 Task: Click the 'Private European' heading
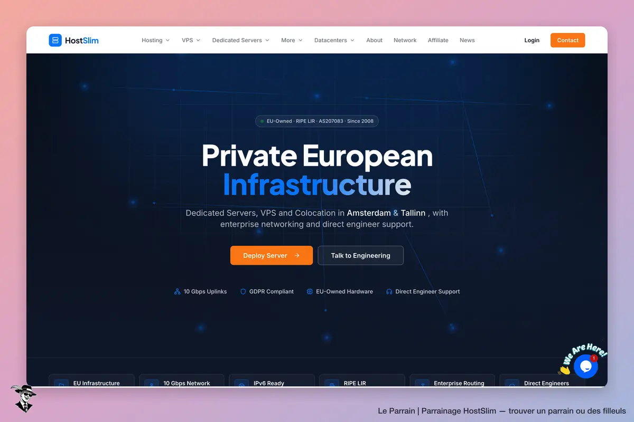tap(317, 156)
